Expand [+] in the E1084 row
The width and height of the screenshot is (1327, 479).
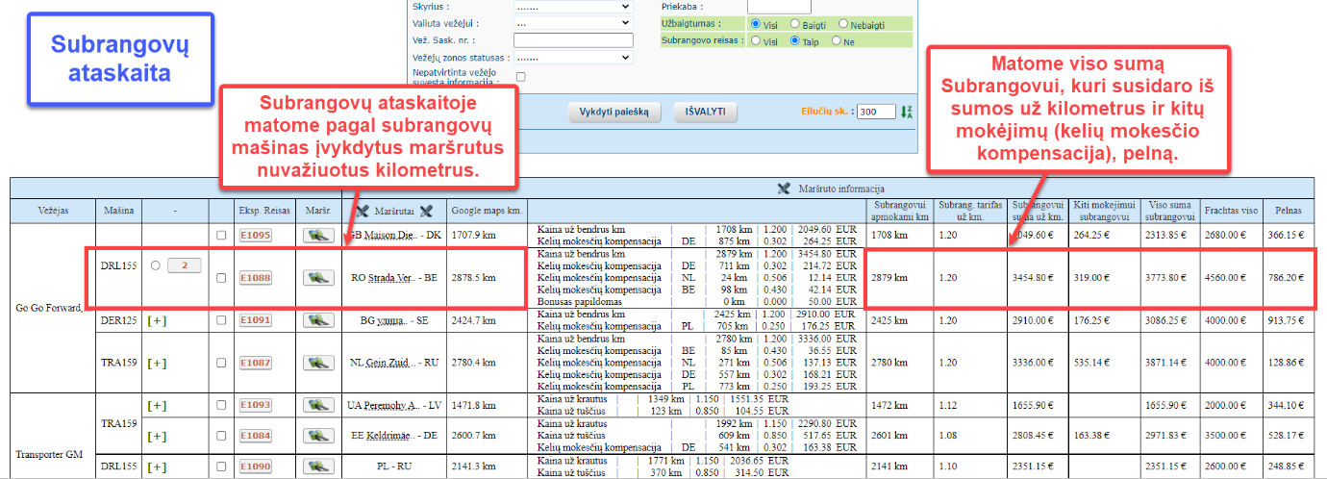157,436
